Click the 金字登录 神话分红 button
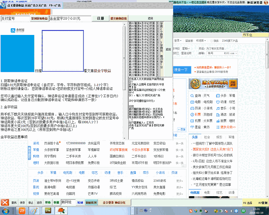Viewport: 269px width, 215px height. point(114,202)
